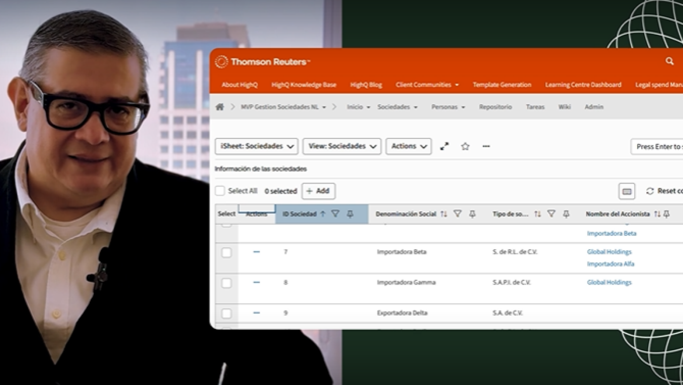Click the favorite star icon in the toolbar
683x385 pixels.
pyautogui.click(x=465, y=146)
